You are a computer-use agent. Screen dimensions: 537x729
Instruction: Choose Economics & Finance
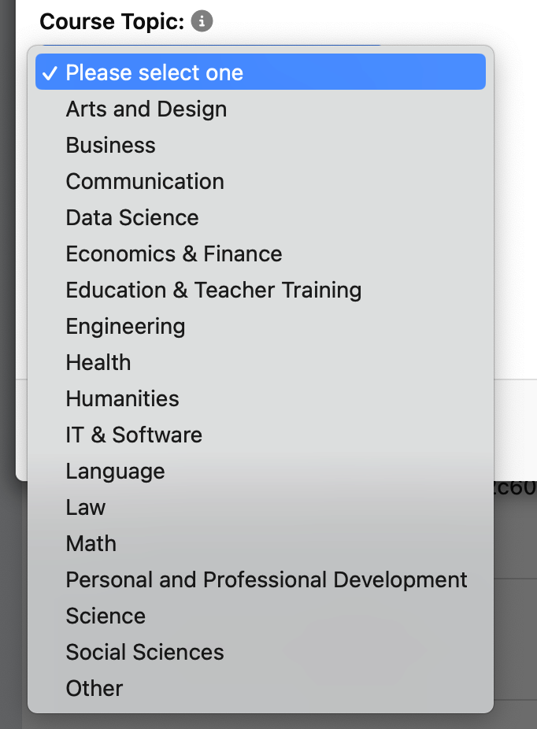click(261, 253)
